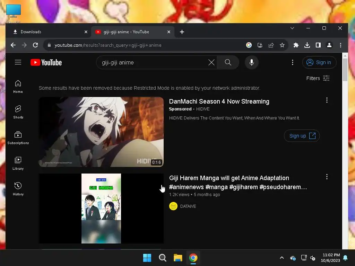Click the address bar URL
355x266 pixels.
108,45
